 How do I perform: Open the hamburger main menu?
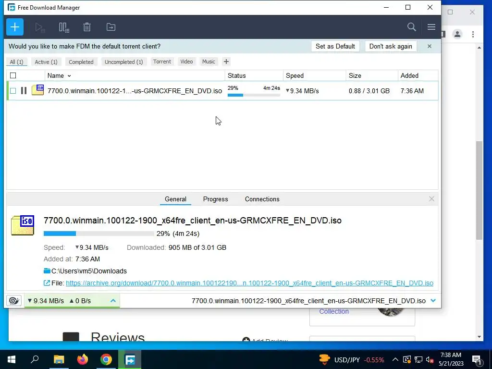pos(431,27)
